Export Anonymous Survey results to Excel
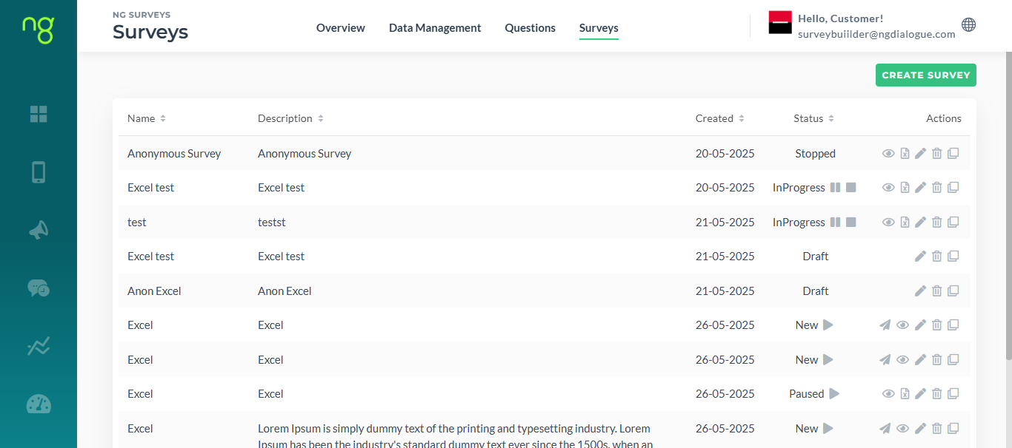Viewport: 1012px width, 448px height. click(x=905, y=154)
